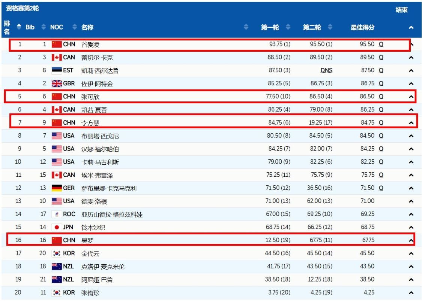Screen dimensions: 422x301
Task: Click the chevron on 张可欣's row
Action: coord(411,96)
